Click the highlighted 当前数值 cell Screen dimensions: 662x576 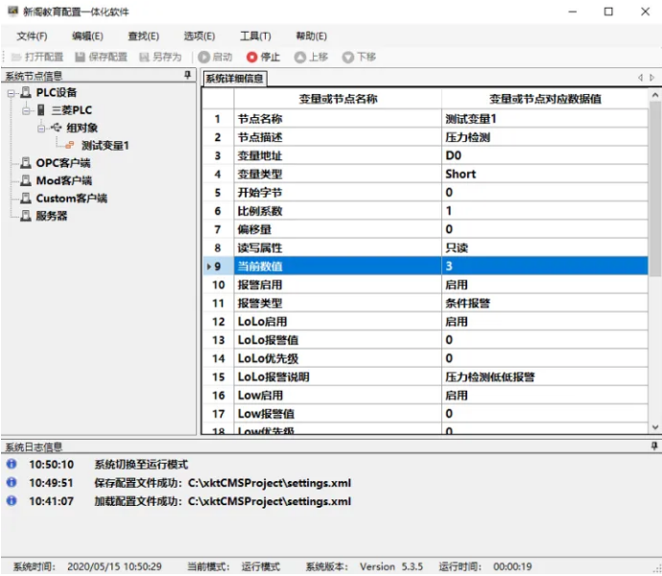click(x=338, y=266)
